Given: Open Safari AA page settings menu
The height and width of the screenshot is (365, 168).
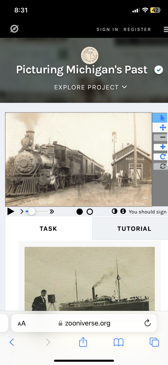Looking at the screenshot, I should [22, 323].
